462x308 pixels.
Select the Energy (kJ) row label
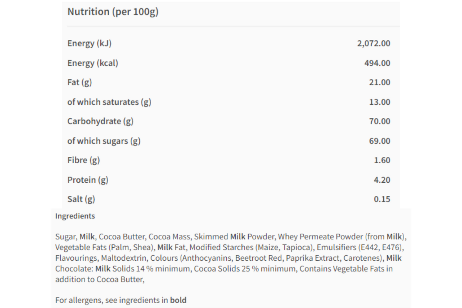[90, 44]
